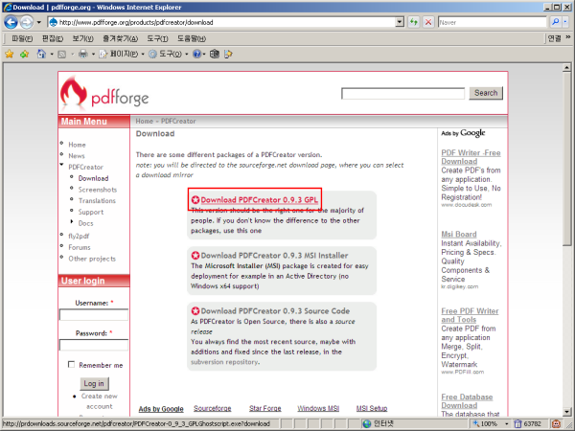Viewport: 575px width, 431px height.
Task: Click the address bar URL field
Action: [225, 22]
